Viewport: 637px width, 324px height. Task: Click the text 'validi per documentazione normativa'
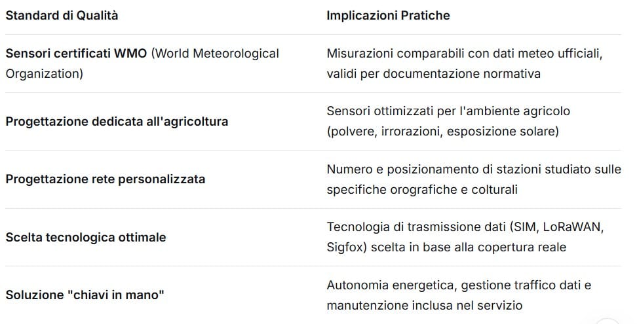(433, 74)
